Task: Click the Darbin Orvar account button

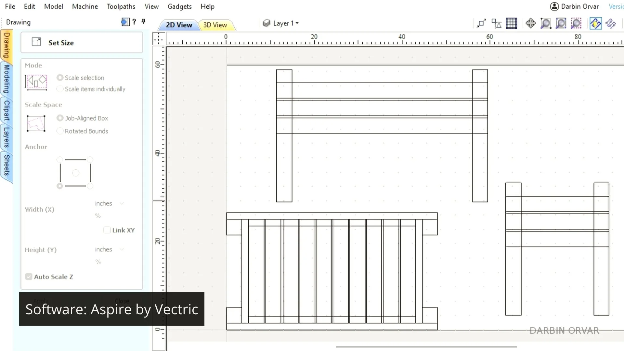Action: (574, 6)
